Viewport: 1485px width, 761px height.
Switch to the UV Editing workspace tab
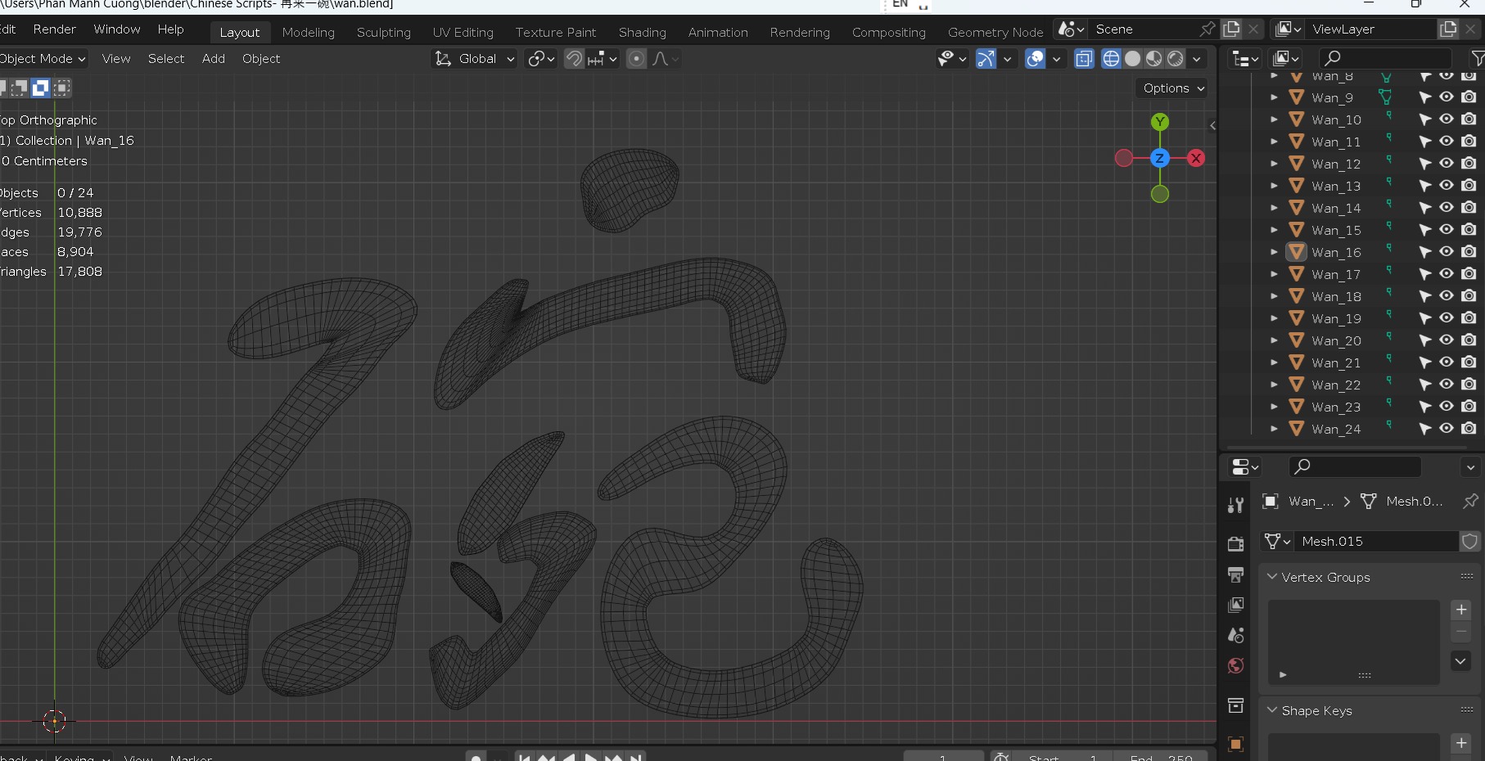[x=463, y=33]
